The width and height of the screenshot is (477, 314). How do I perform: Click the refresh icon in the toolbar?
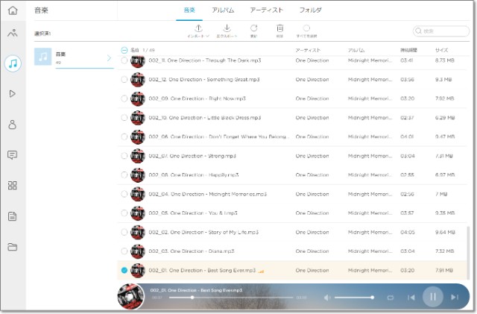[253, 28]
